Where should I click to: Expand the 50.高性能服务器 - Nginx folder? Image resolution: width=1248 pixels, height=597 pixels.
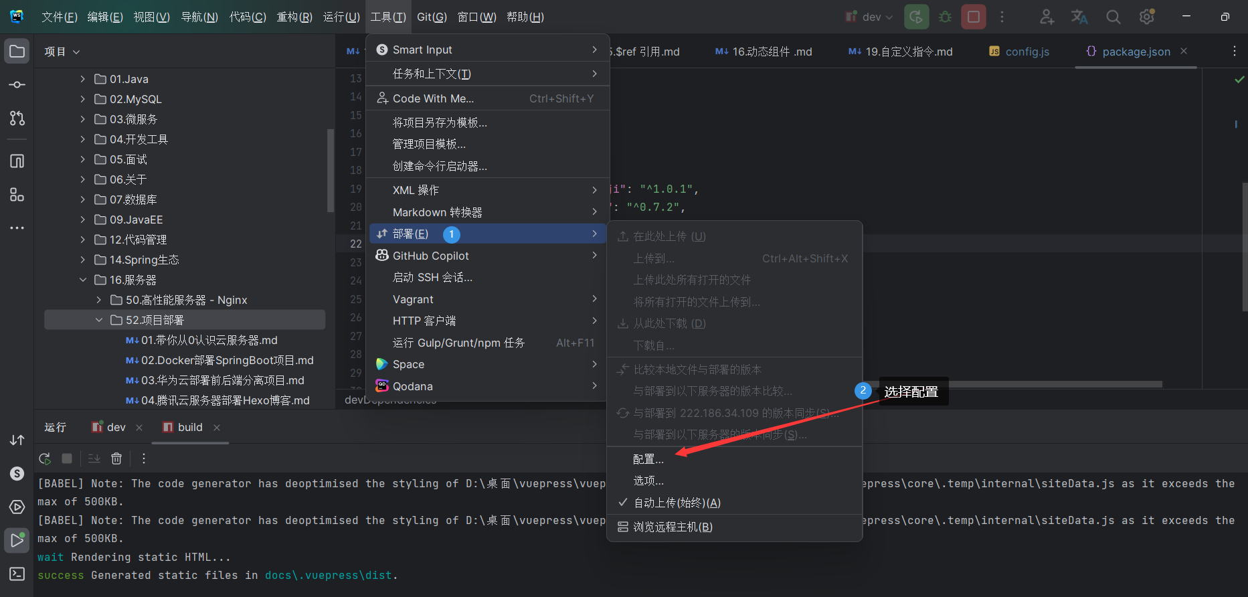98,300
